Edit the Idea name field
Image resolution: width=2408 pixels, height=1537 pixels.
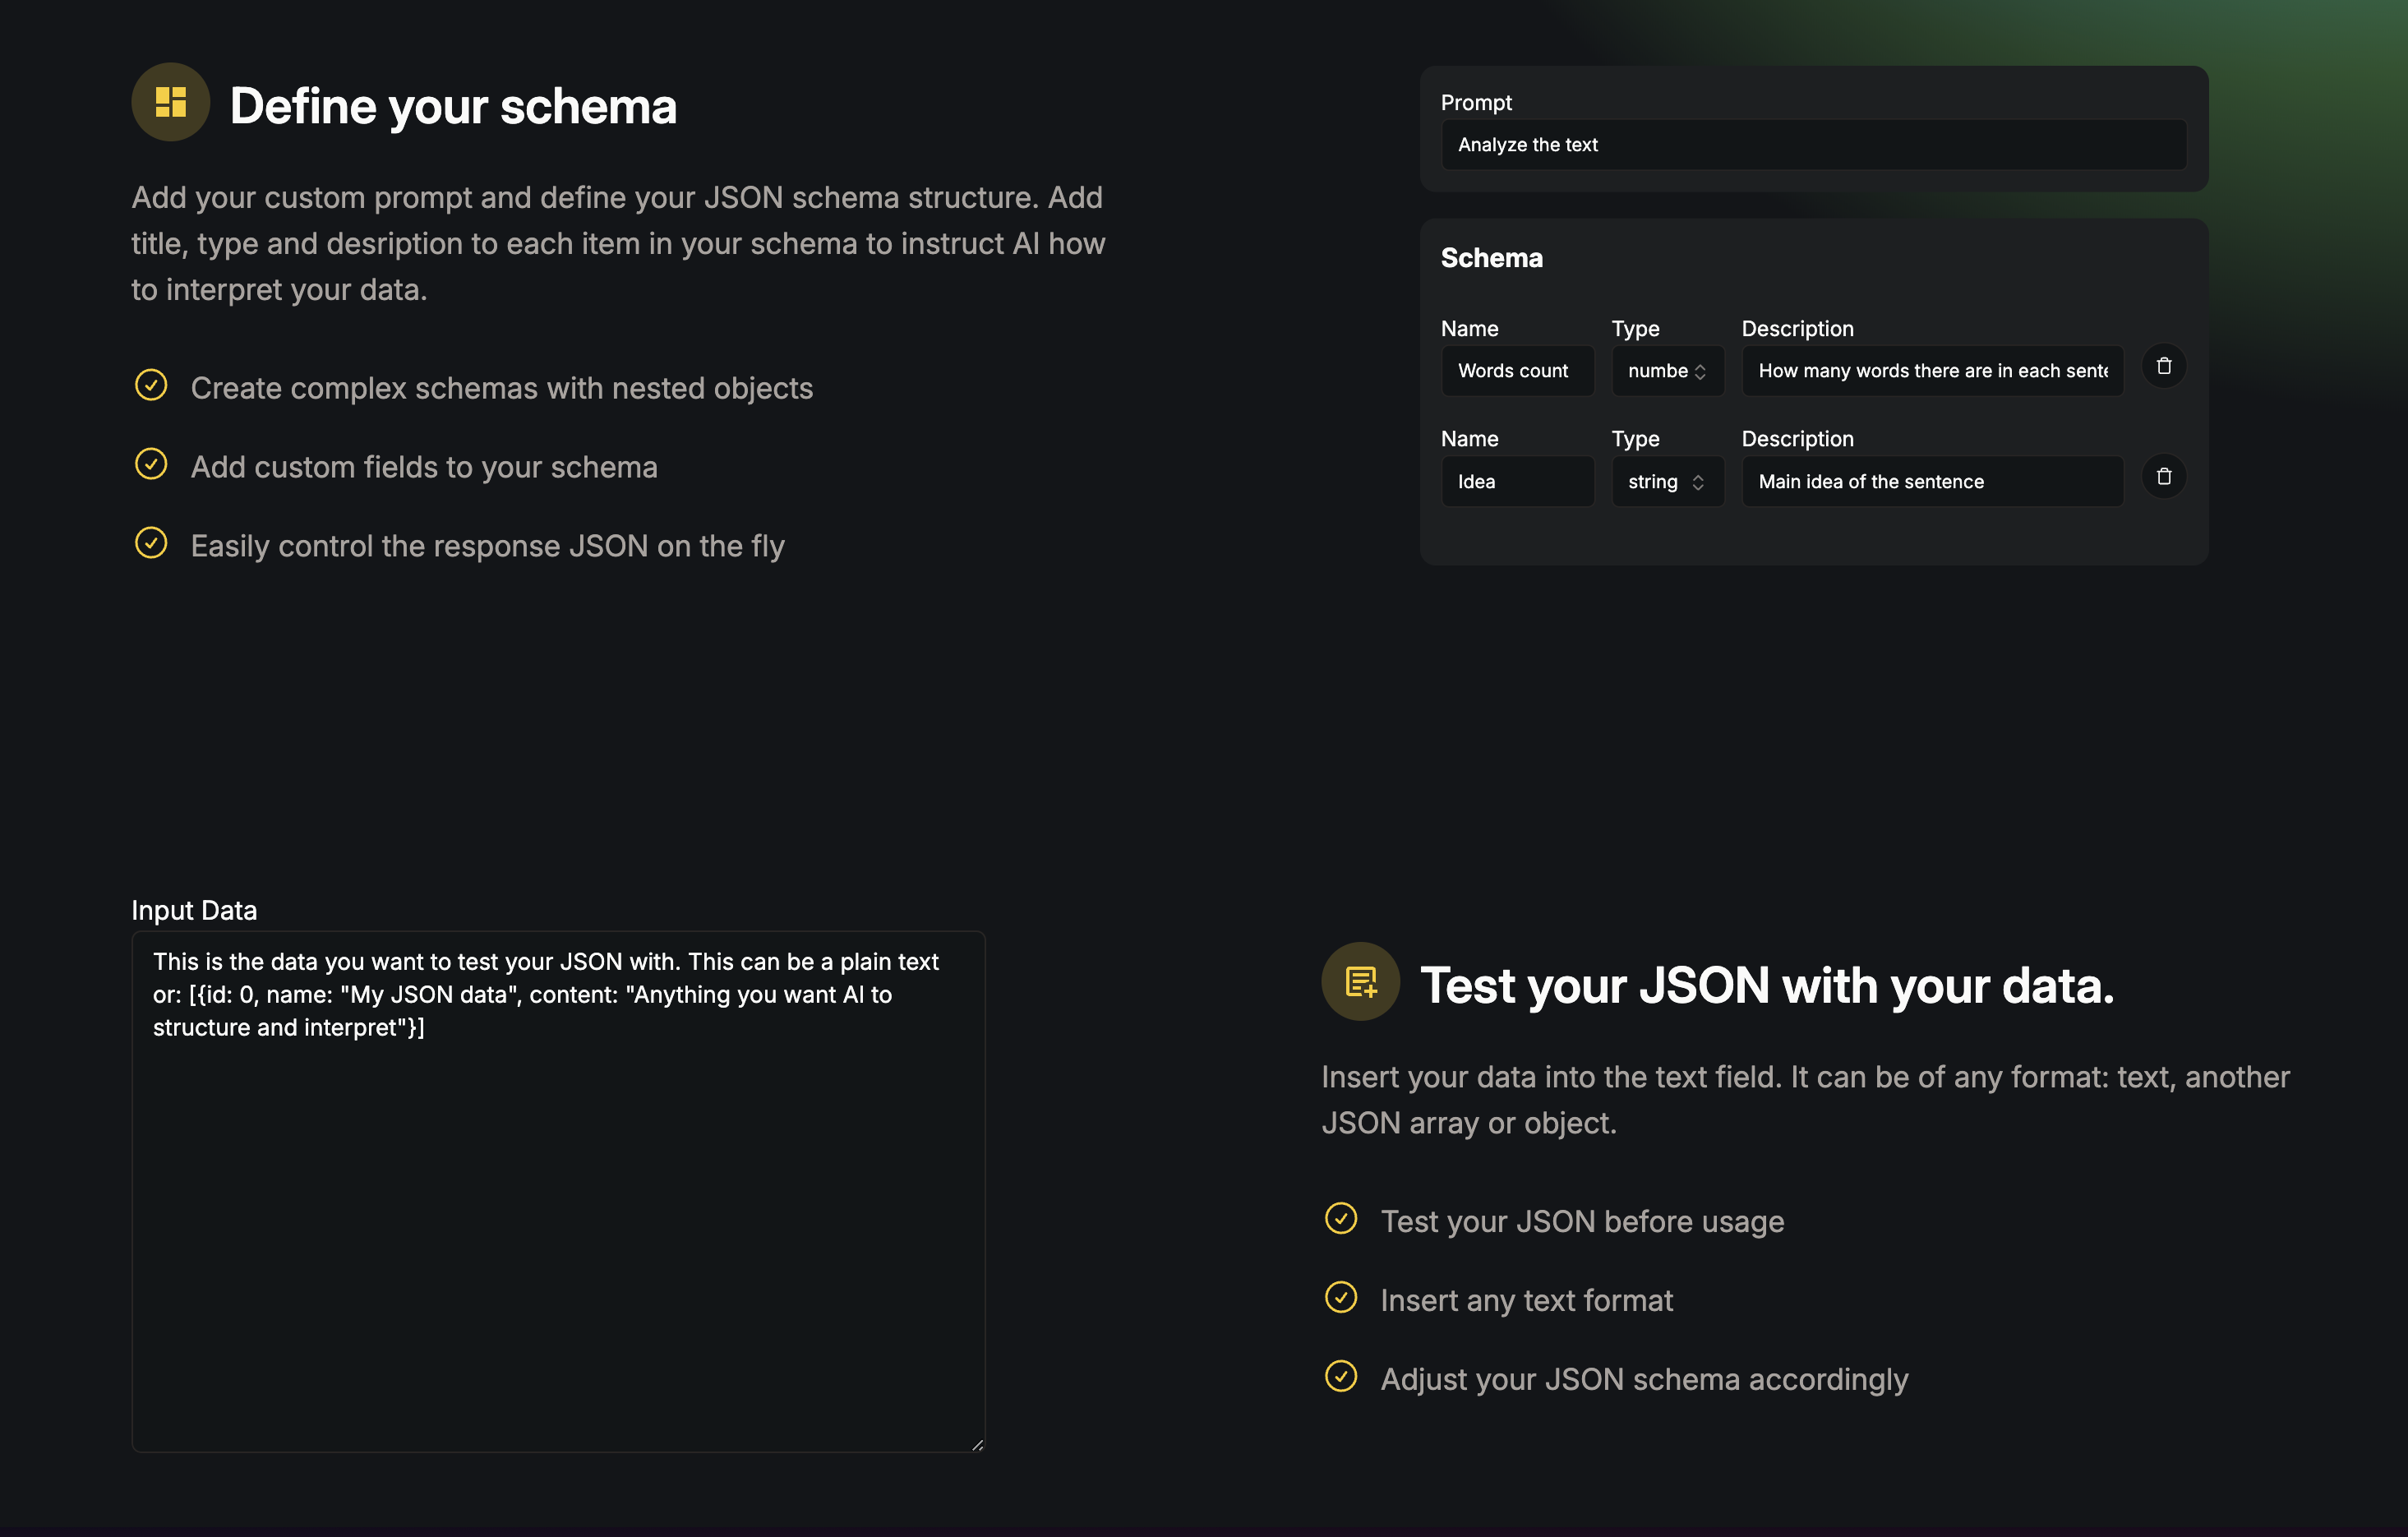(1517, 482)
